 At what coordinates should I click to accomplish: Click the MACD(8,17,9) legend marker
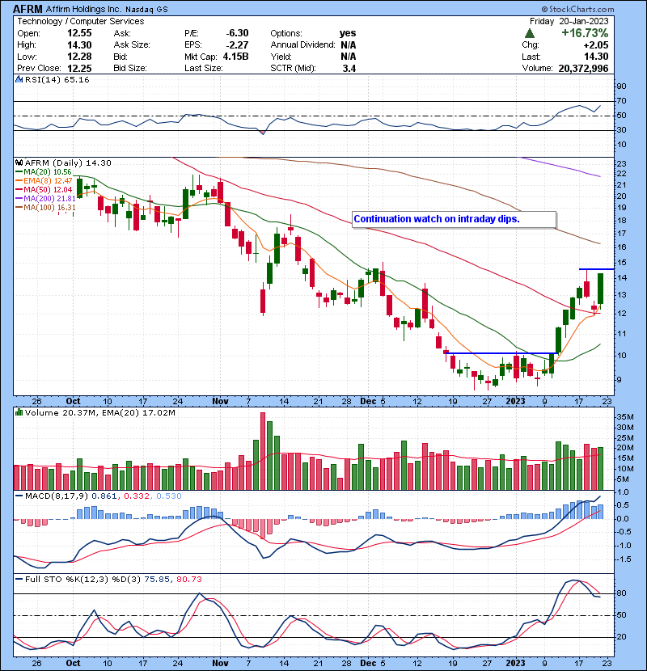coord(17,494)
